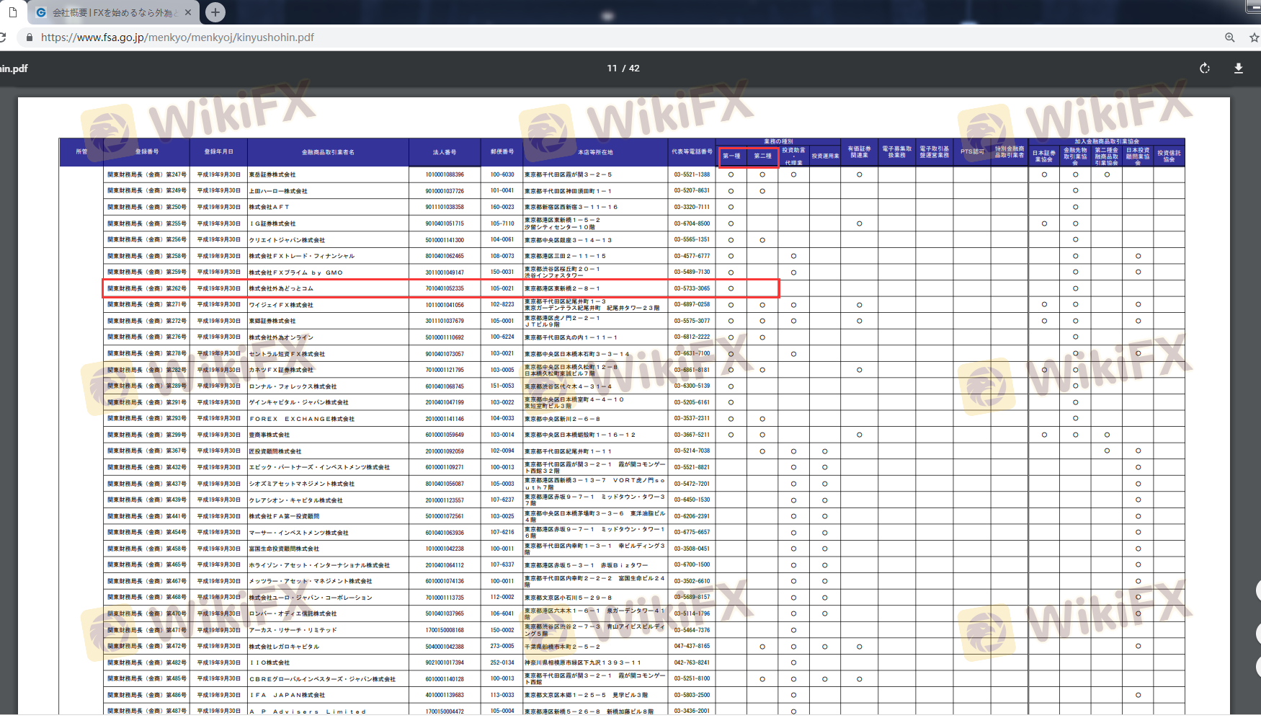
Task: Click company name 株式会社FXトレード・フィナンシャル
Action: pos(302,257)
